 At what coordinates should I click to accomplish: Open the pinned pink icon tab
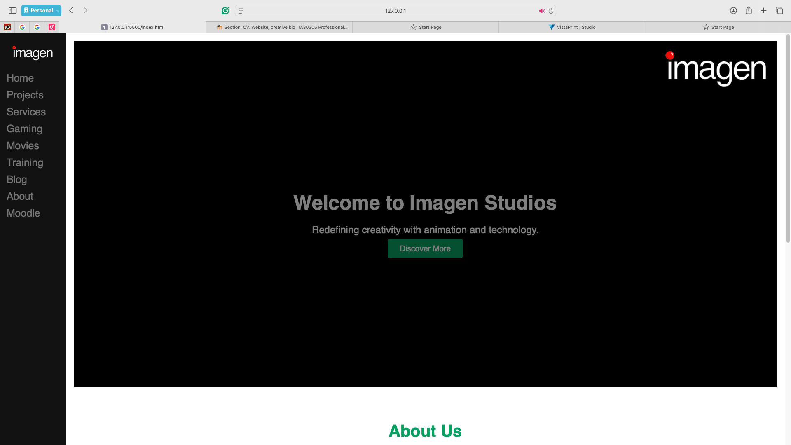(x=52, y=27)
